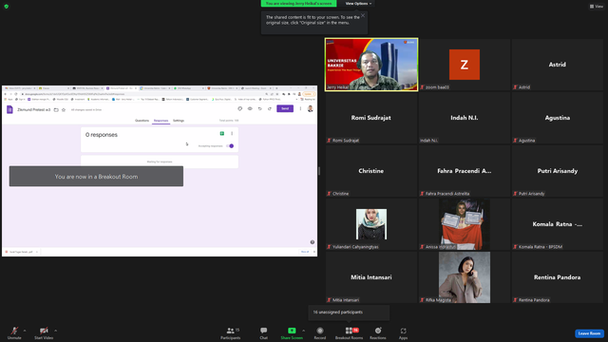The height and width of the screenshot is (342, 608).
Task: Open the Chat panel
Action: tap(264, 332)
